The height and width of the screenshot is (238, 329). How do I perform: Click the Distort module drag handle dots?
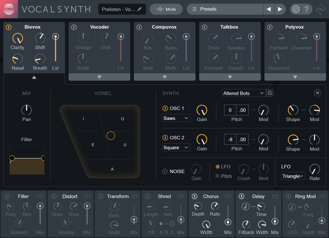click(x=87, y=197)
